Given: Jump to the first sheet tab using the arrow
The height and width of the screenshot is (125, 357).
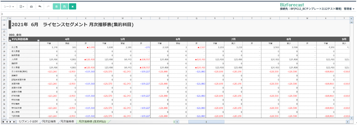Looking at the screenshot, I should pyautogui.click(x=3, y=122).
